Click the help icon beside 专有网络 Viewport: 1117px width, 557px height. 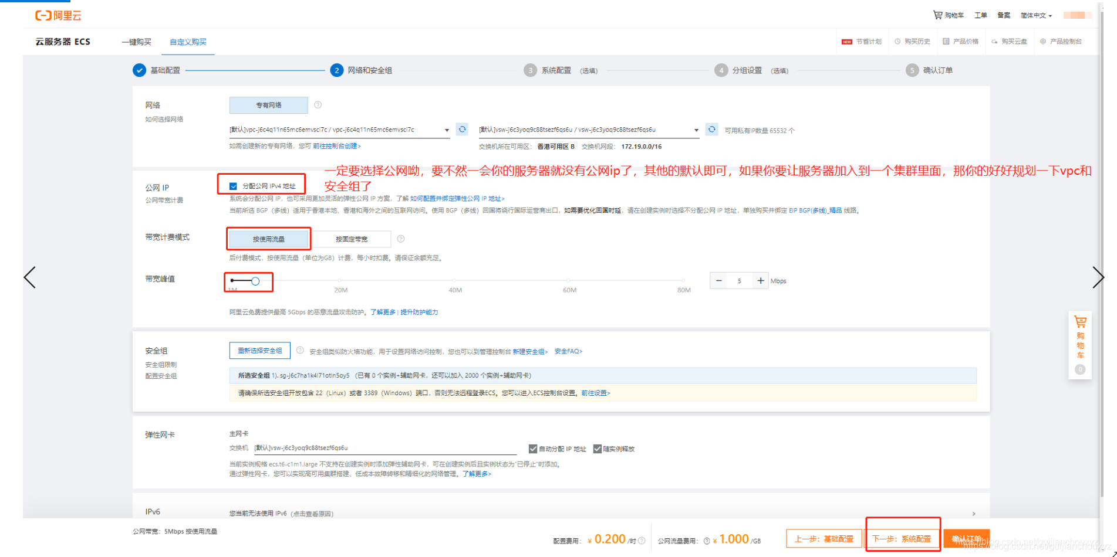click(x=318, y=105)
